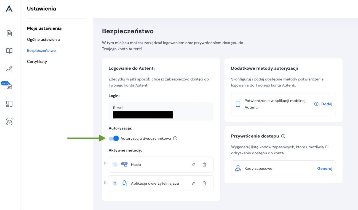Delete the Hasło method trash icon
This screenshot has width=358, height=210.
(x=204, y=165)
